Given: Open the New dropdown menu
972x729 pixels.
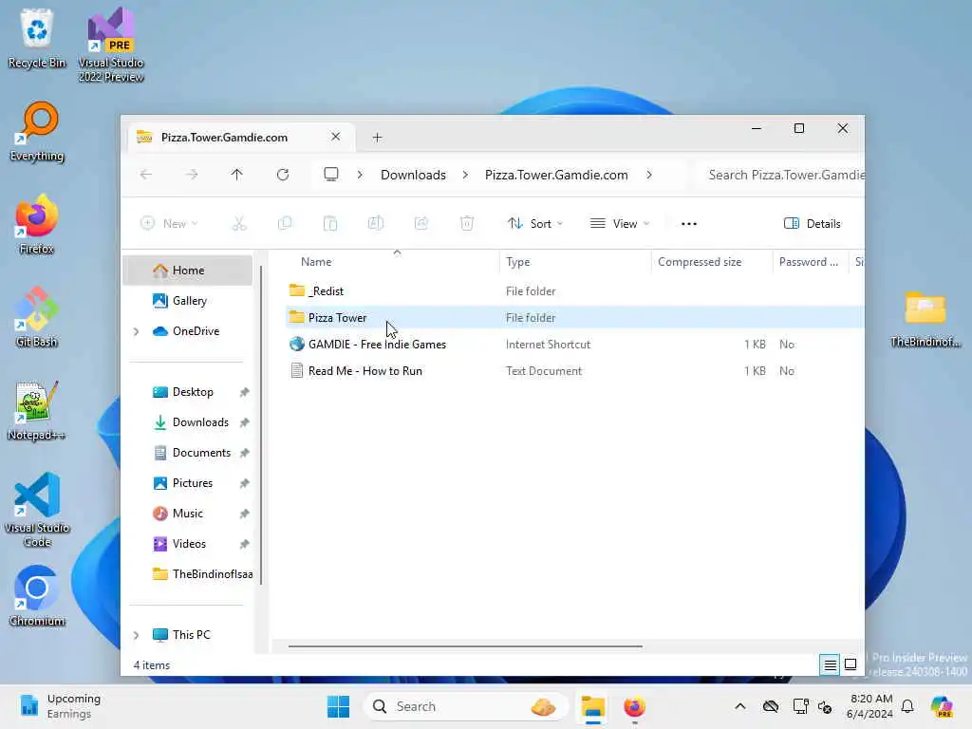Looking at the screenshot, I should coord(169,224).
